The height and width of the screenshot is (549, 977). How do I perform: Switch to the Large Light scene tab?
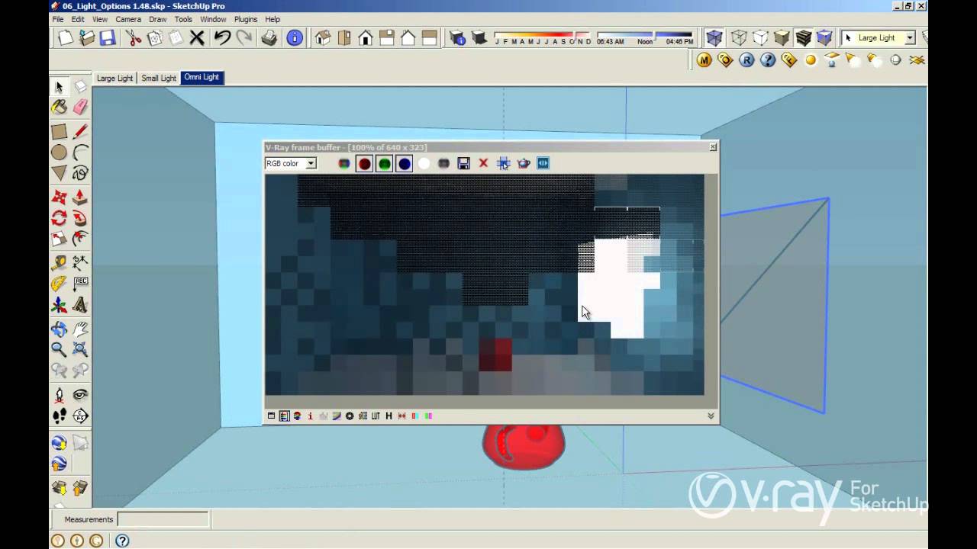pos(114,78)
